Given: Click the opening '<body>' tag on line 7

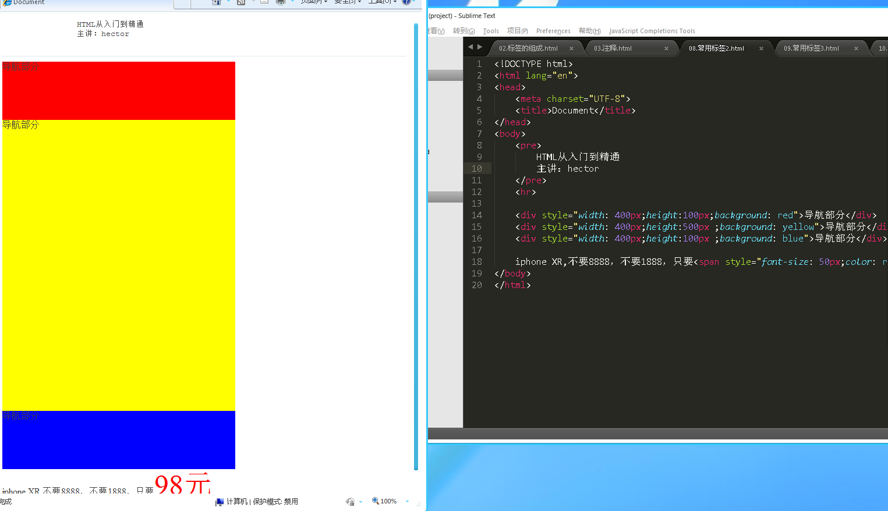Looking at the screenshot, I should (510, 134).
